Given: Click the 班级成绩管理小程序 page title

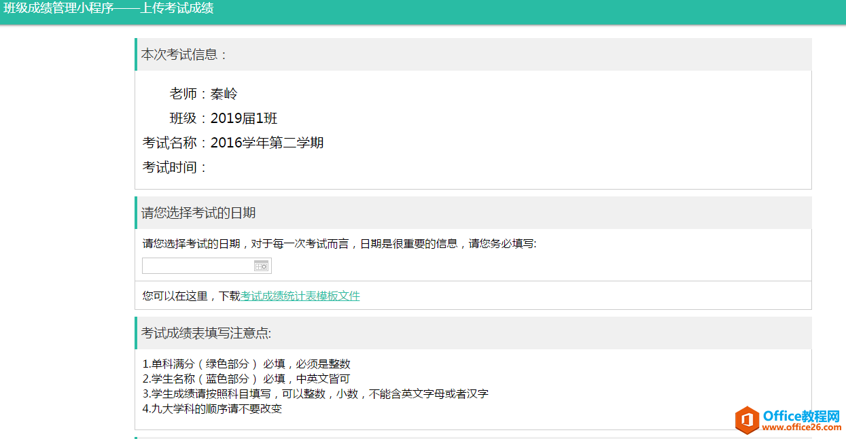Looking at the screenshot, I should click(109, 9).
